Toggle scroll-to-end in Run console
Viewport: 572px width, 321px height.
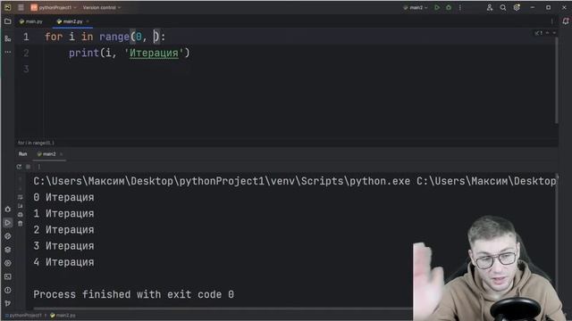(20, 206)
